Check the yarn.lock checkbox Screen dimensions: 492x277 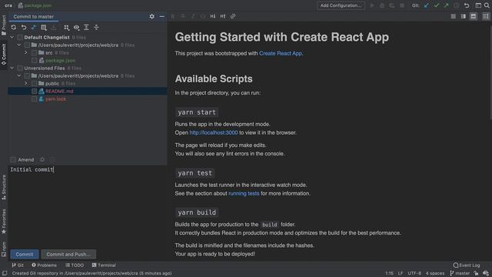click(34, 99)
